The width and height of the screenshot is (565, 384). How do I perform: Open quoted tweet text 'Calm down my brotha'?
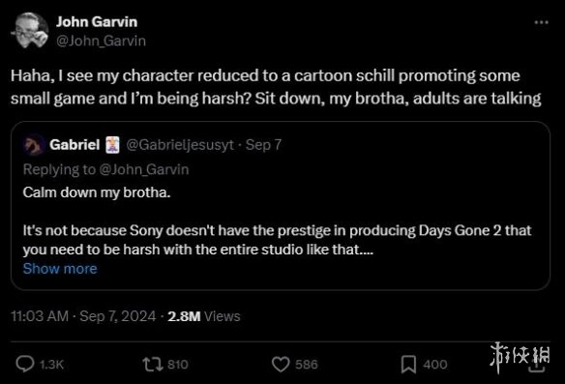97,192
